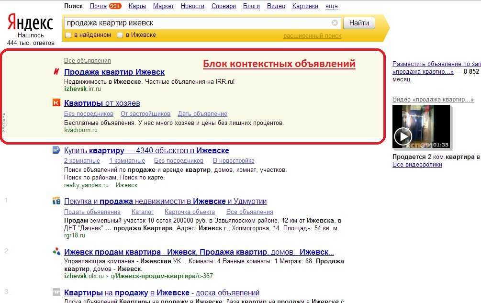Open the "Все видеоролики" link

[x=417, y=165]
